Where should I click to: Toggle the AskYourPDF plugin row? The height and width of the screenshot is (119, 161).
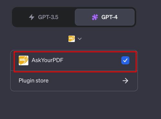(x=74, y=60)
